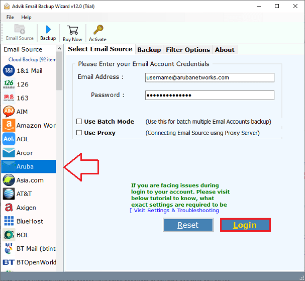
Task: Select Cloud Backup (92 items) tree node
Action: pos(32,59)
